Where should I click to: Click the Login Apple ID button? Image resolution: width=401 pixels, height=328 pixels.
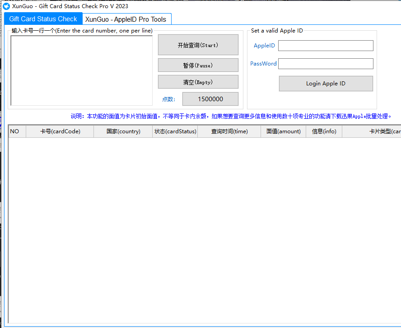point(326,84)
